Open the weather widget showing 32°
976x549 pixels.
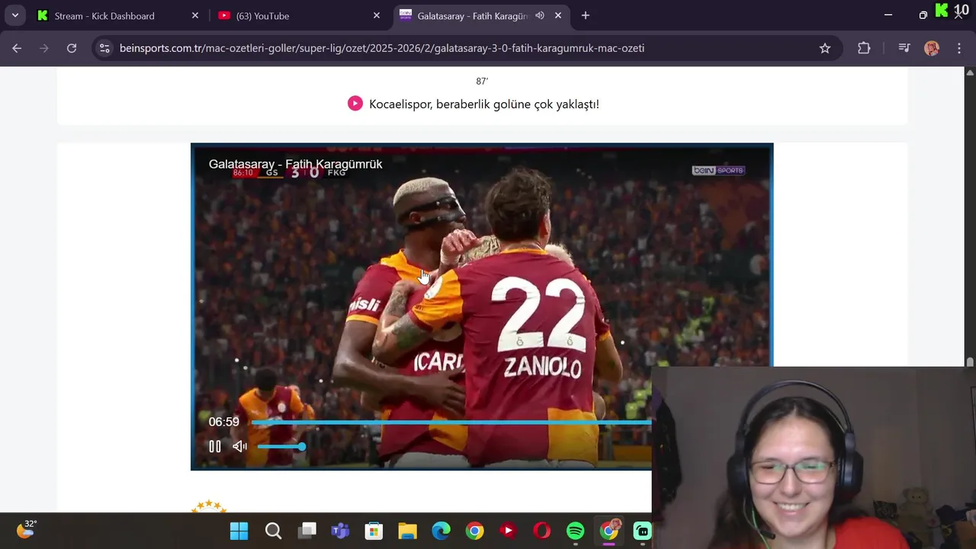tap(26, 528)
